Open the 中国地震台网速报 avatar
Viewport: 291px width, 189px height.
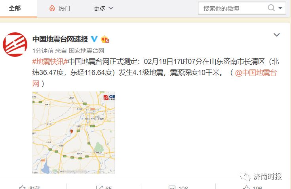tap(15, 44)
